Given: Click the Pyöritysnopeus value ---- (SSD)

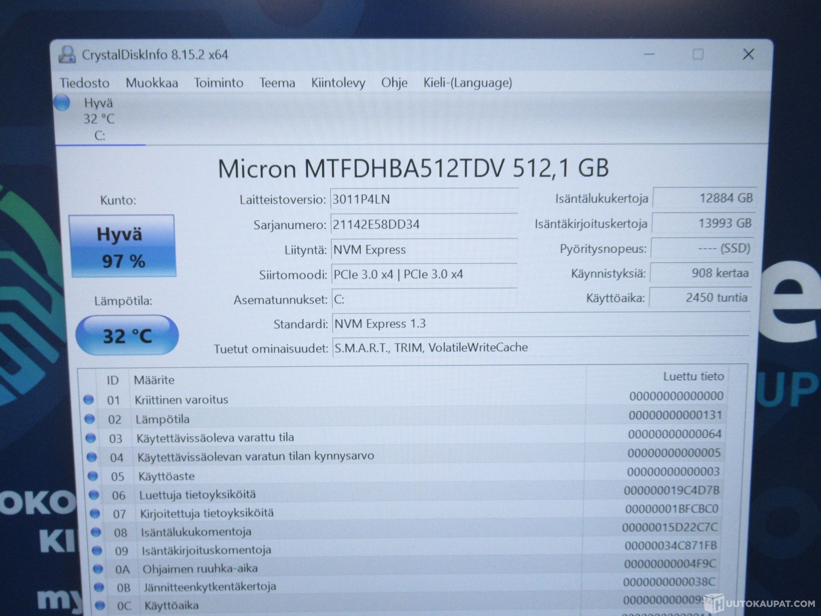Looking at the screenshot, I should (702, 248).
